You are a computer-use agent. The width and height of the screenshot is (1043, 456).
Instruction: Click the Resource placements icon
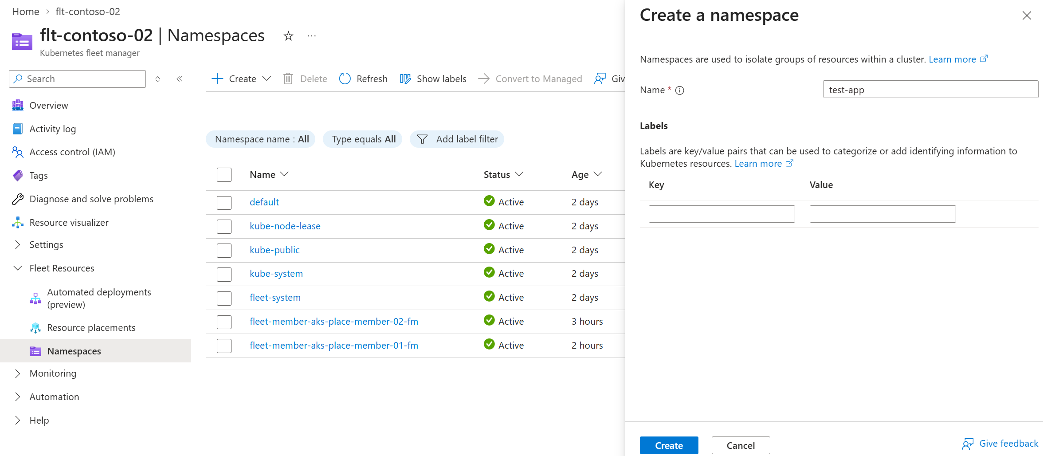click(35, 328)
